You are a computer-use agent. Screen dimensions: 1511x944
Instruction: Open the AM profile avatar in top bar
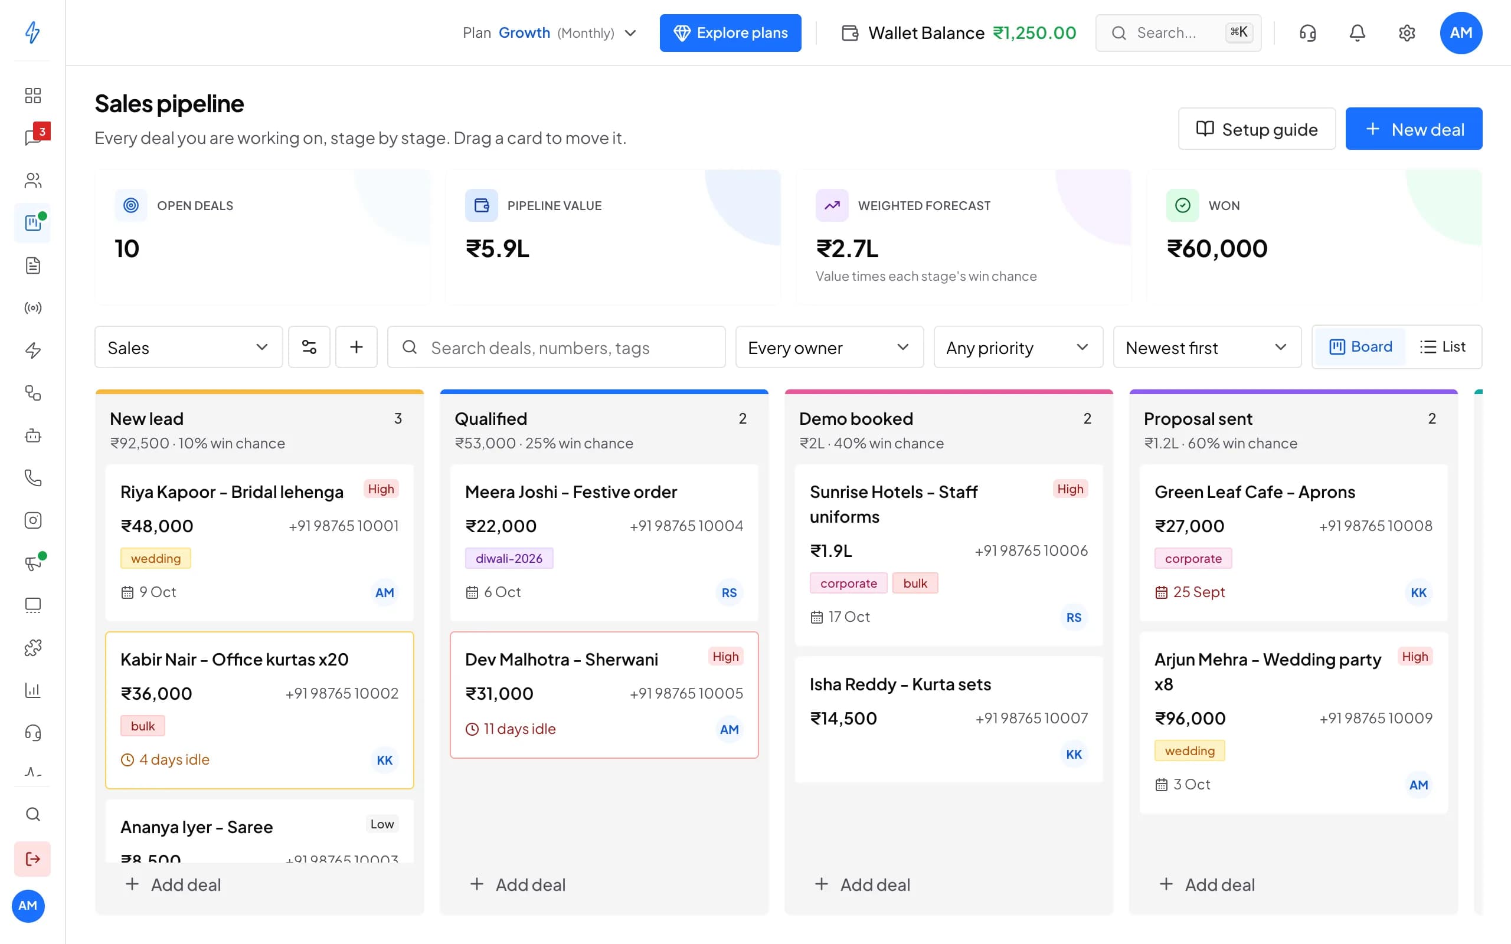[1460, 32]
